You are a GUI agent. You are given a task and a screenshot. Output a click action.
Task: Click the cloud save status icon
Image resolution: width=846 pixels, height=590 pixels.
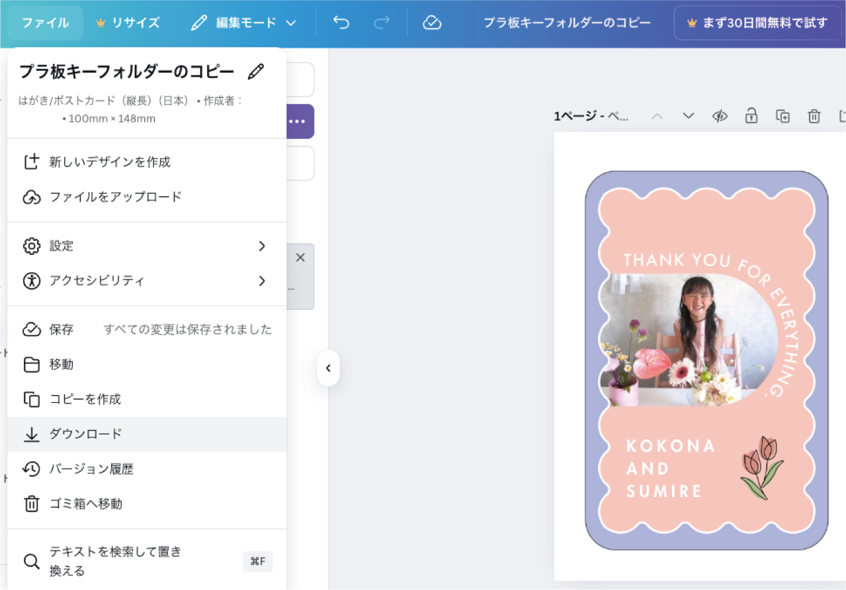(x=432, y=23)
